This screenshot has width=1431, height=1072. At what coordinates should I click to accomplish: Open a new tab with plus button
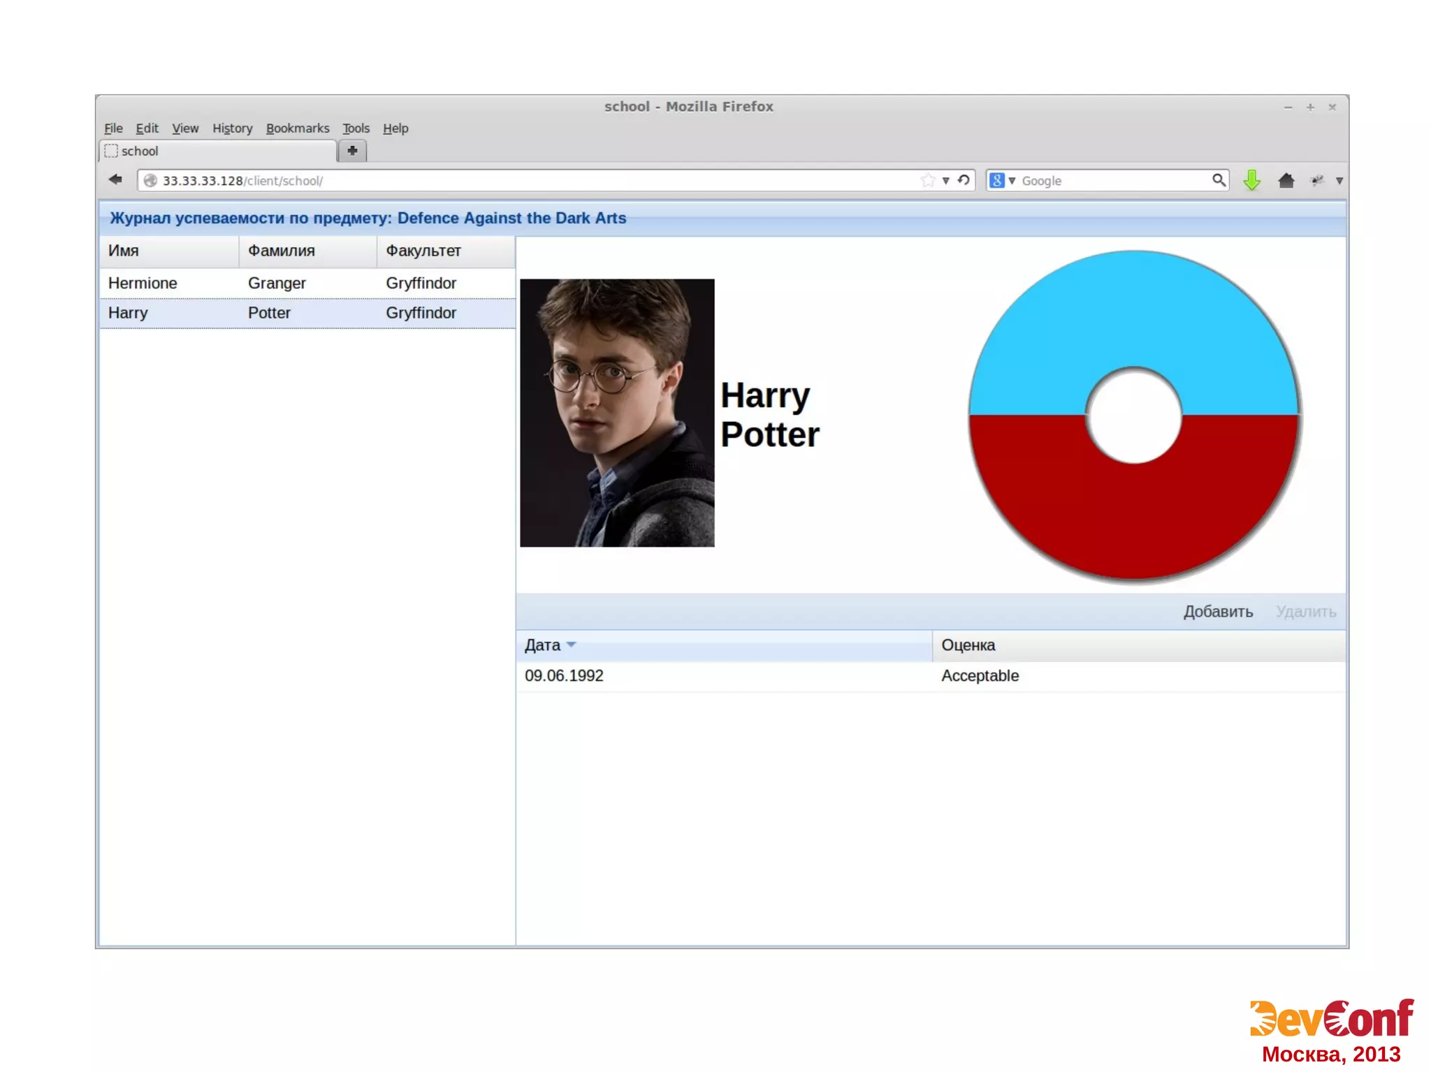coord(352,151)
